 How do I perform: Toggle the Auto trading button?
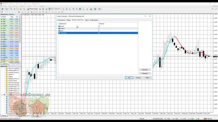(54, 9)
